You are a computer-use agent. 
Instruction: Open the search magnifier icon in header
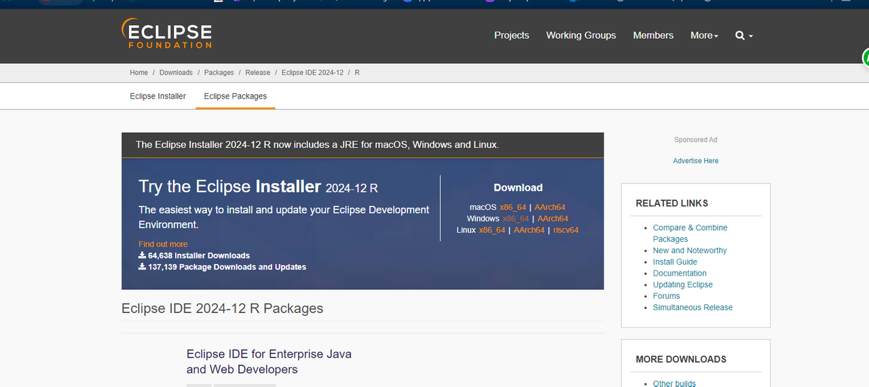coord(740,35)
